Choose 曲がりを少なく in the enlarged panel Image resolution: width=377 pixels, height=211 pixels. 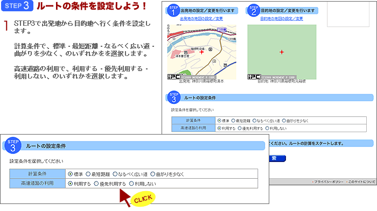[x=152, y=174]
